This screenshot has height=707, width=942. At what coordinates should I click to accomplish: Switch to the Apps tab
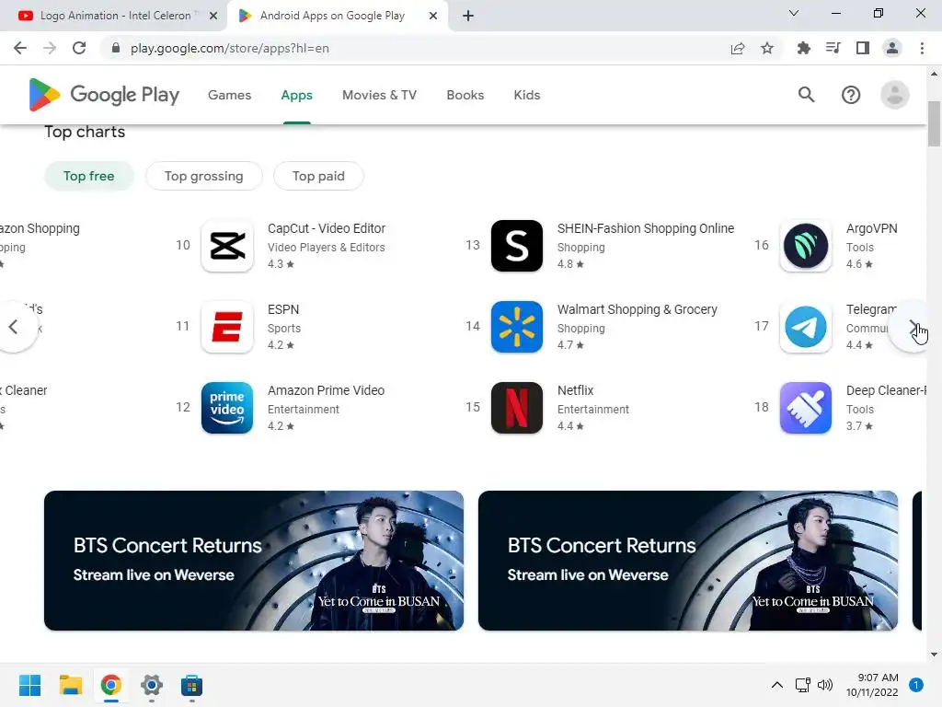pos(297,95)
